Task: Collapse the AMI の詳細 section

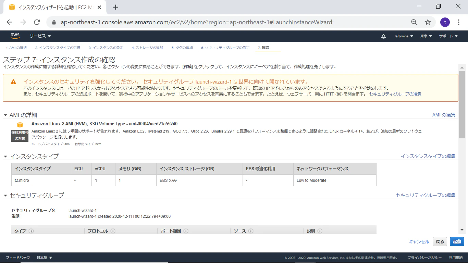Action: (5, 115)
